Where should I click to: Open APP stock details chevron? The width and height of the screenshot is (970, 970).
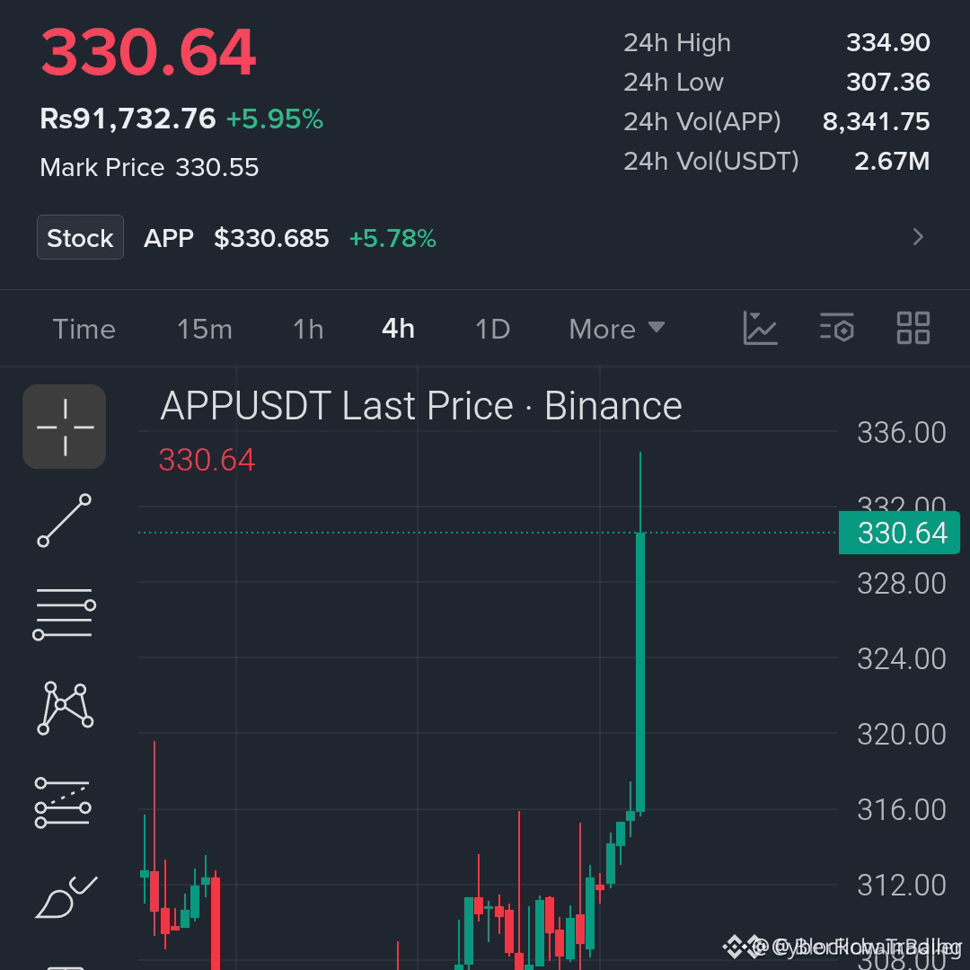coord(918,237)
